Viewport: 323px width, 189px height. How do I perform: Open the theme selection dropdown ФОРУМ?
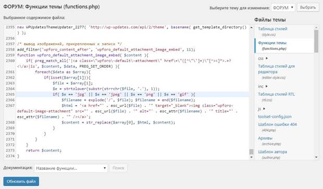(283, 8)
